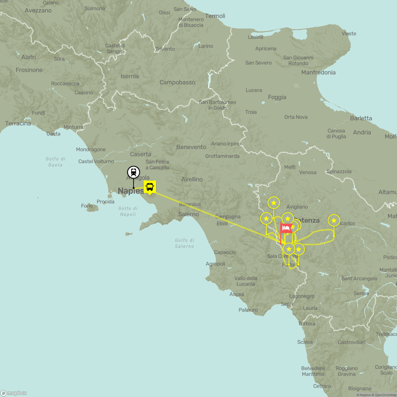Screen dimensions: 397x397
Task: Click the Andria city label
Action: point(362,132)
